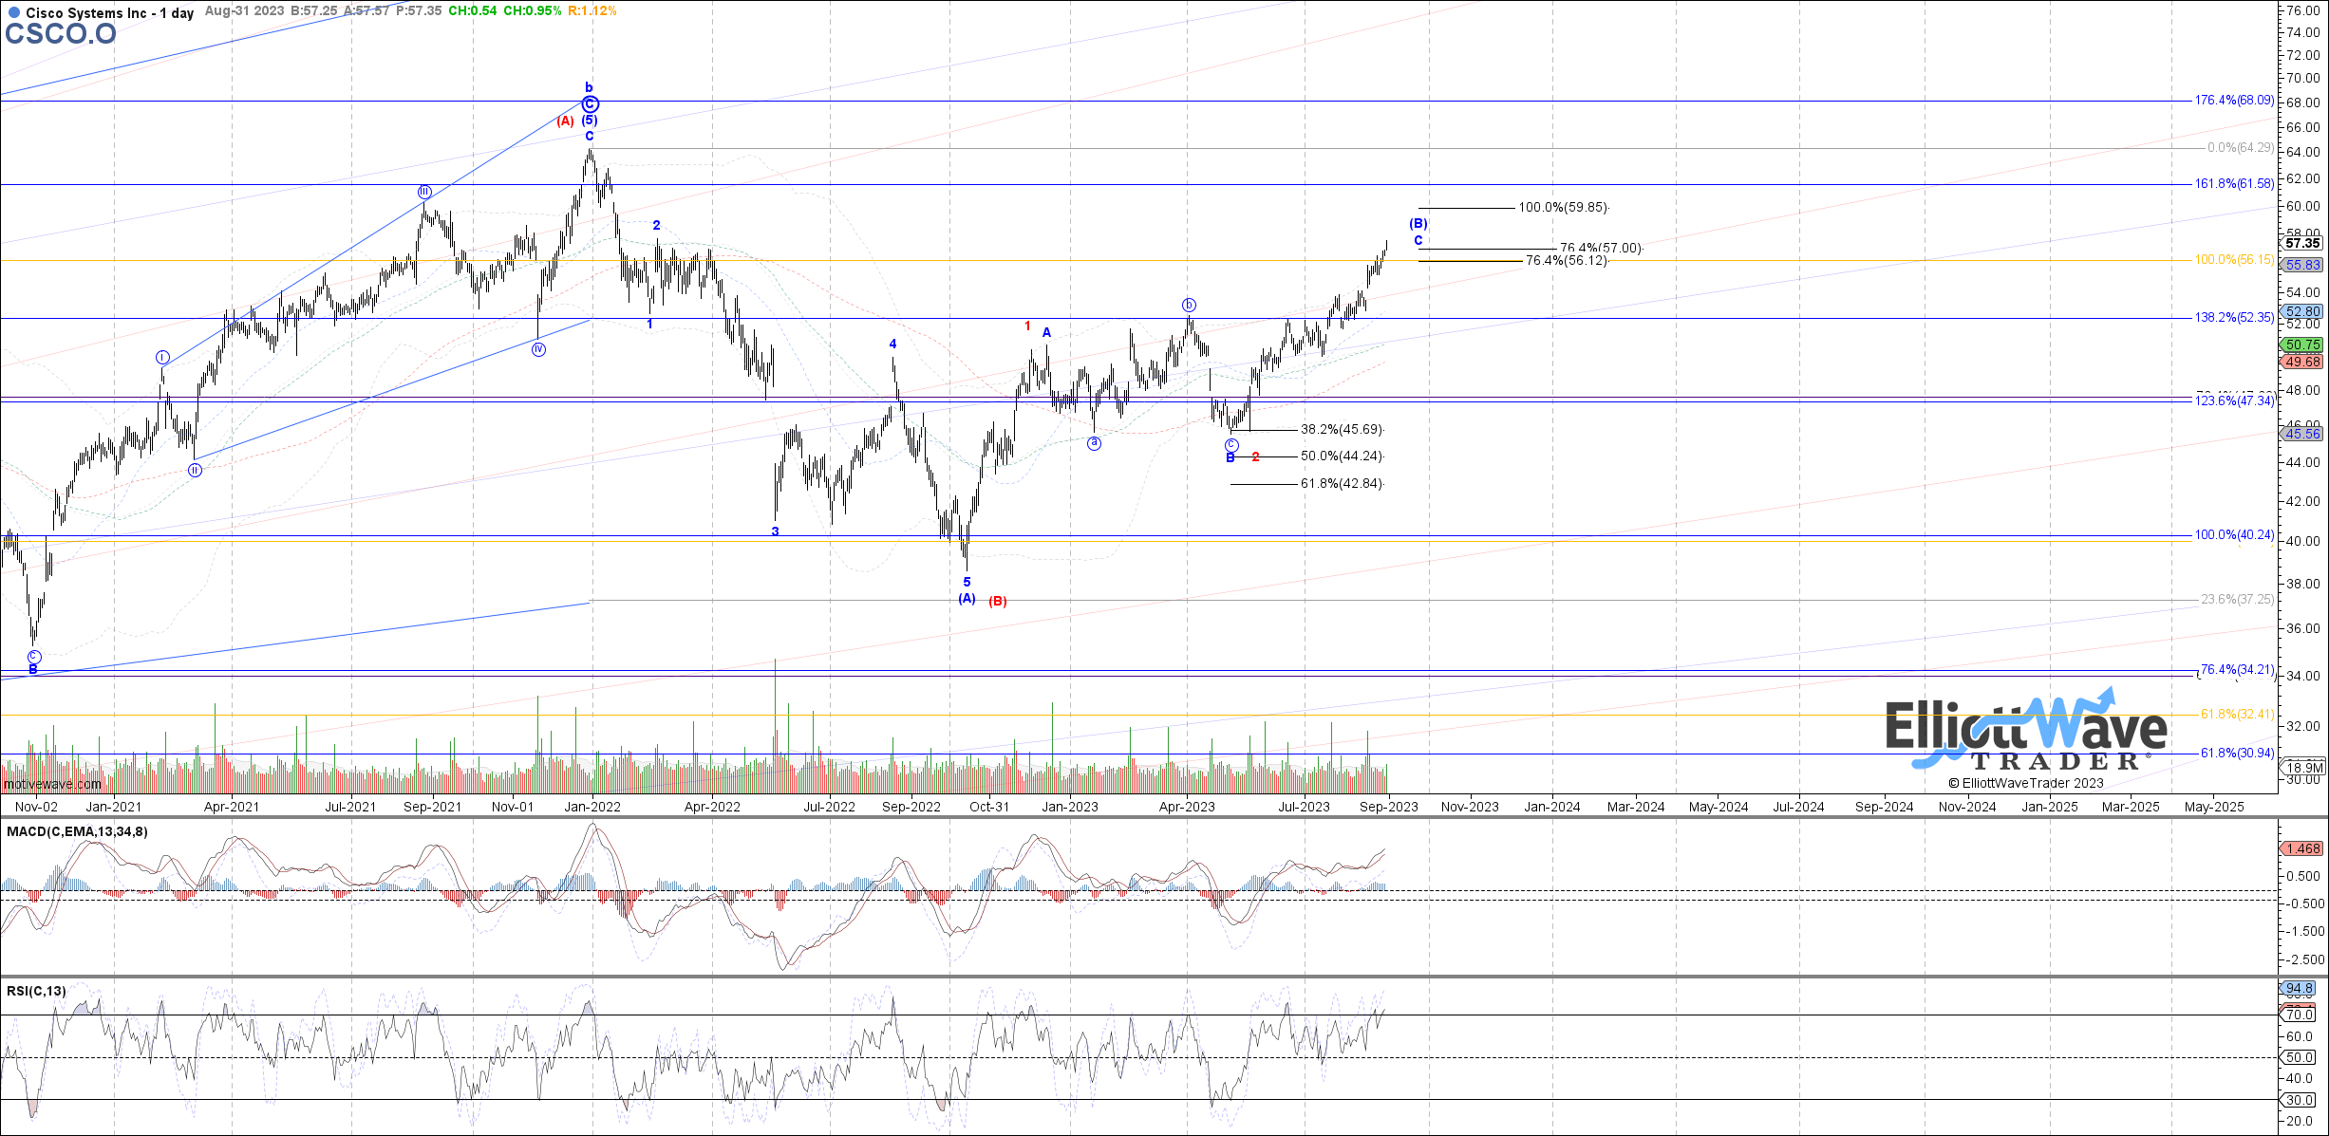The image size is (2329, 1136).
Task: Click the red (B) wave label at the low
Action: [998, 601]
